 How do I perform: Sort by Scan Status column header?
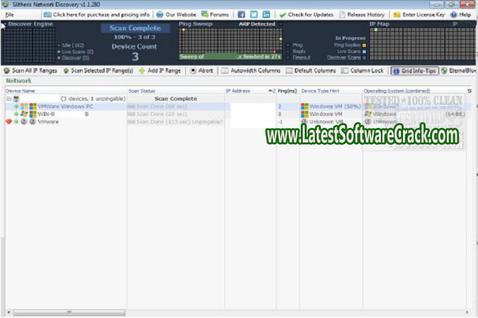tap(142, 91)
